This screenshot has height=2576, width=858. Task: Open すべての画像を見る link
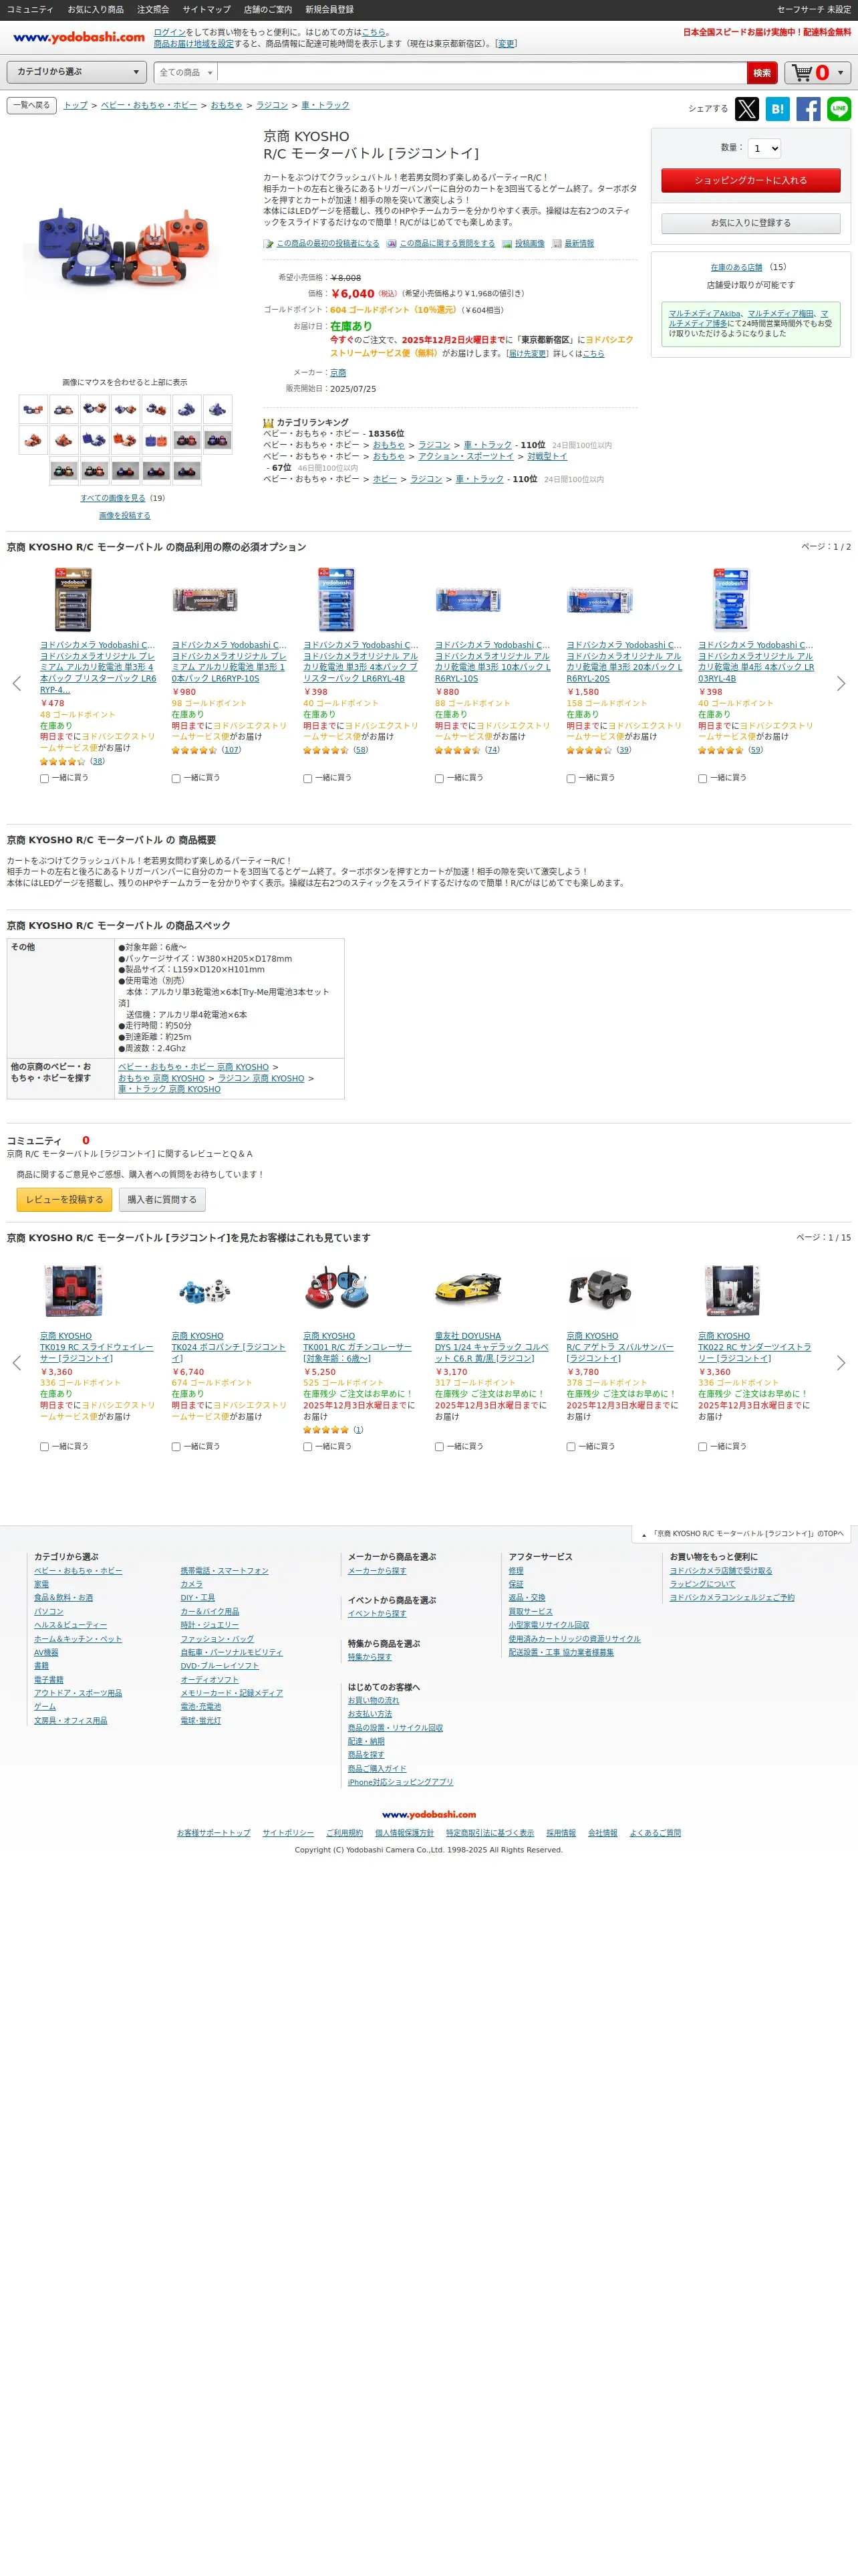click(113, 498)
